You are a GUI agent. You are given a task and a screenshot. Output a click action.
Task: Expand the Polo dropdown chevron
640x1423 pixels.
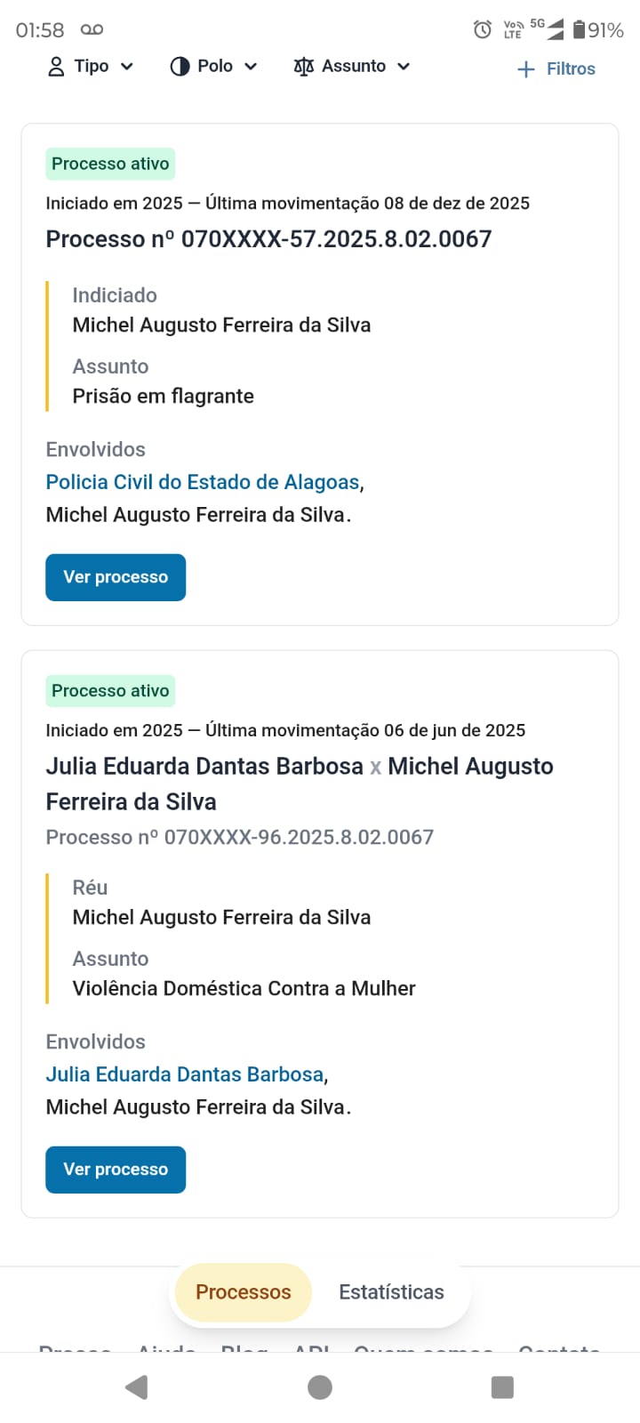point(251,67)
